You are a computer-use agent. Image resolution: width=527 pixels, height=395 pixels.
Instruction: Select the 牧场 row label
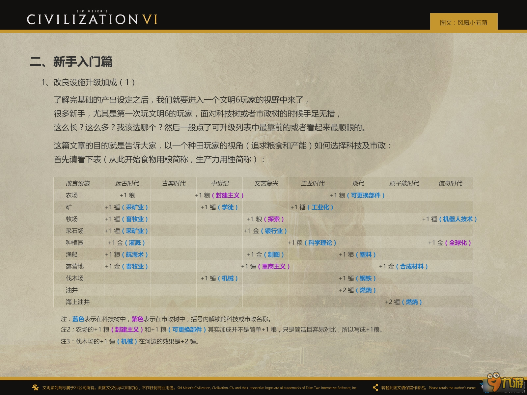(71, 219)
